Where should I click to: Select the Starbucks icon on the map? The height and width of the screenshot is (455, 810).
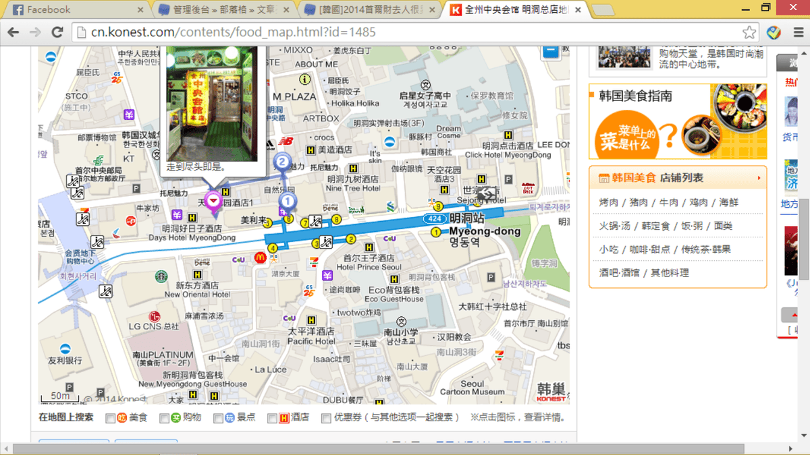(161, 276)
